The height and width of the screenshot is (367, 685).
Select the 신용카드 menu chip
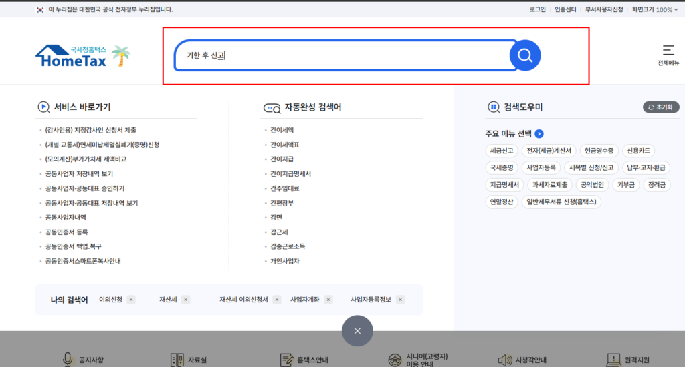(x=638, y=151)
